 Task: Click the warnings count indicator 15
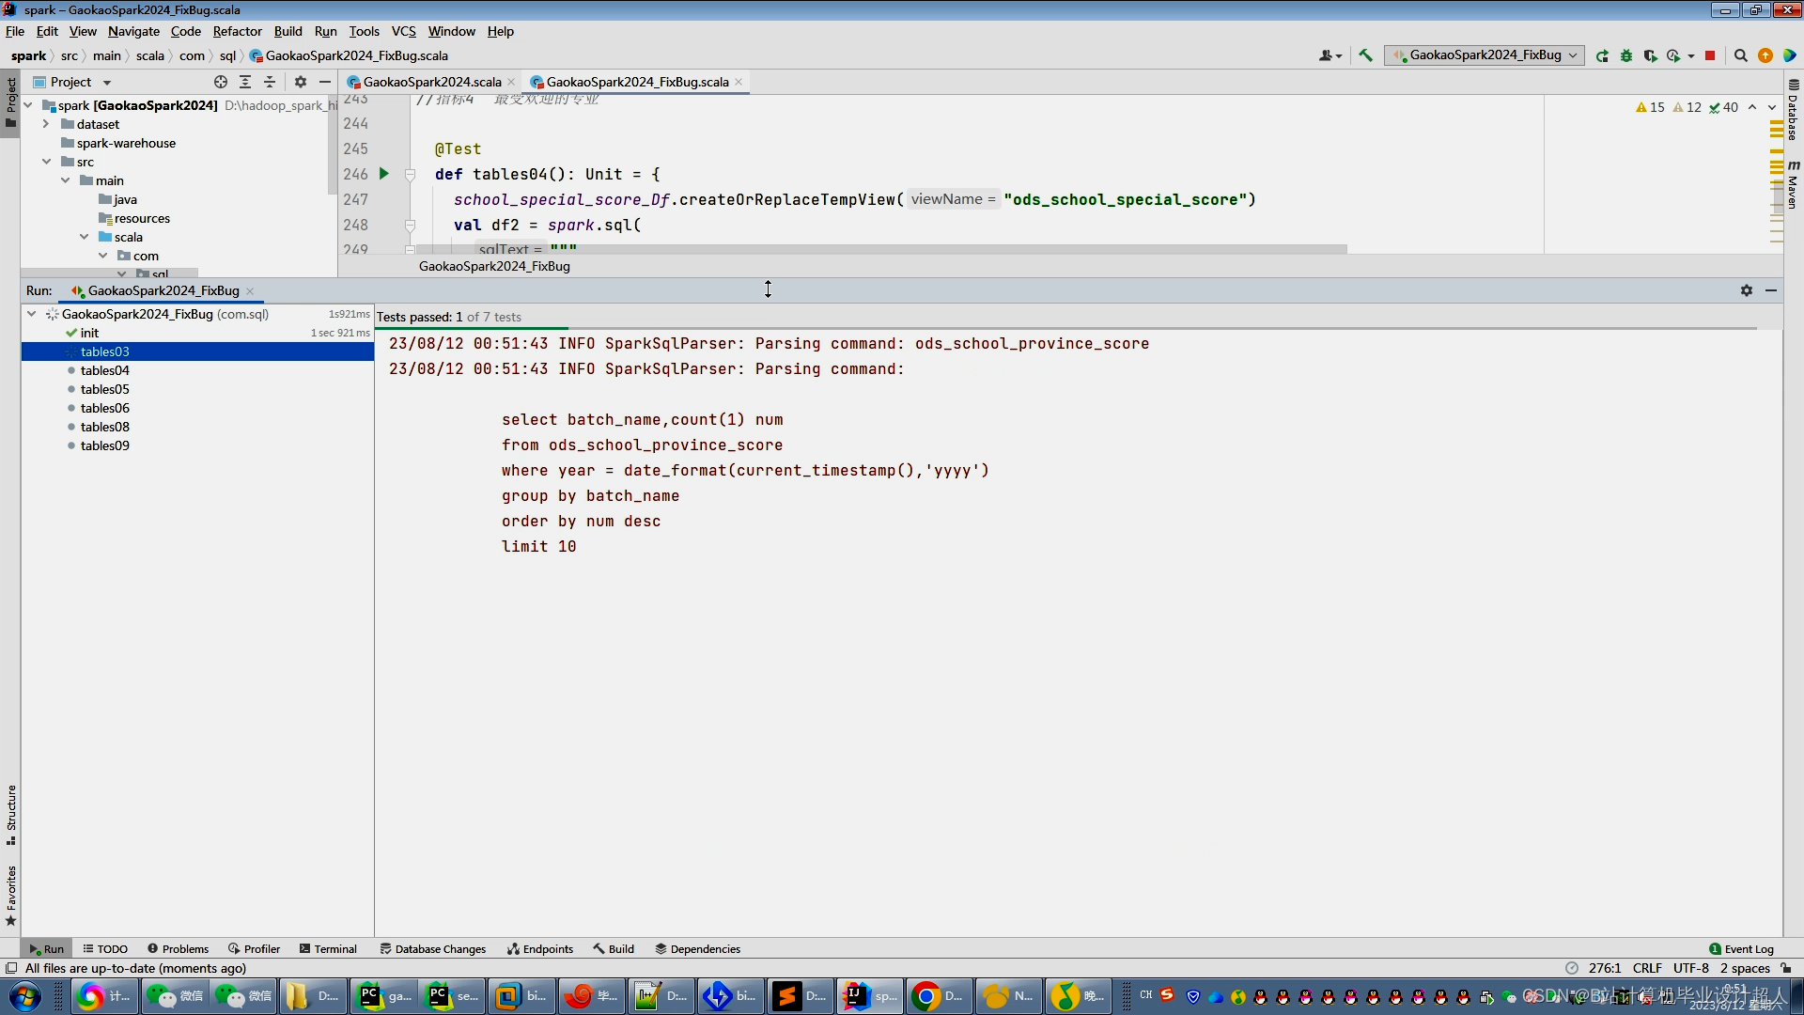1650,107
